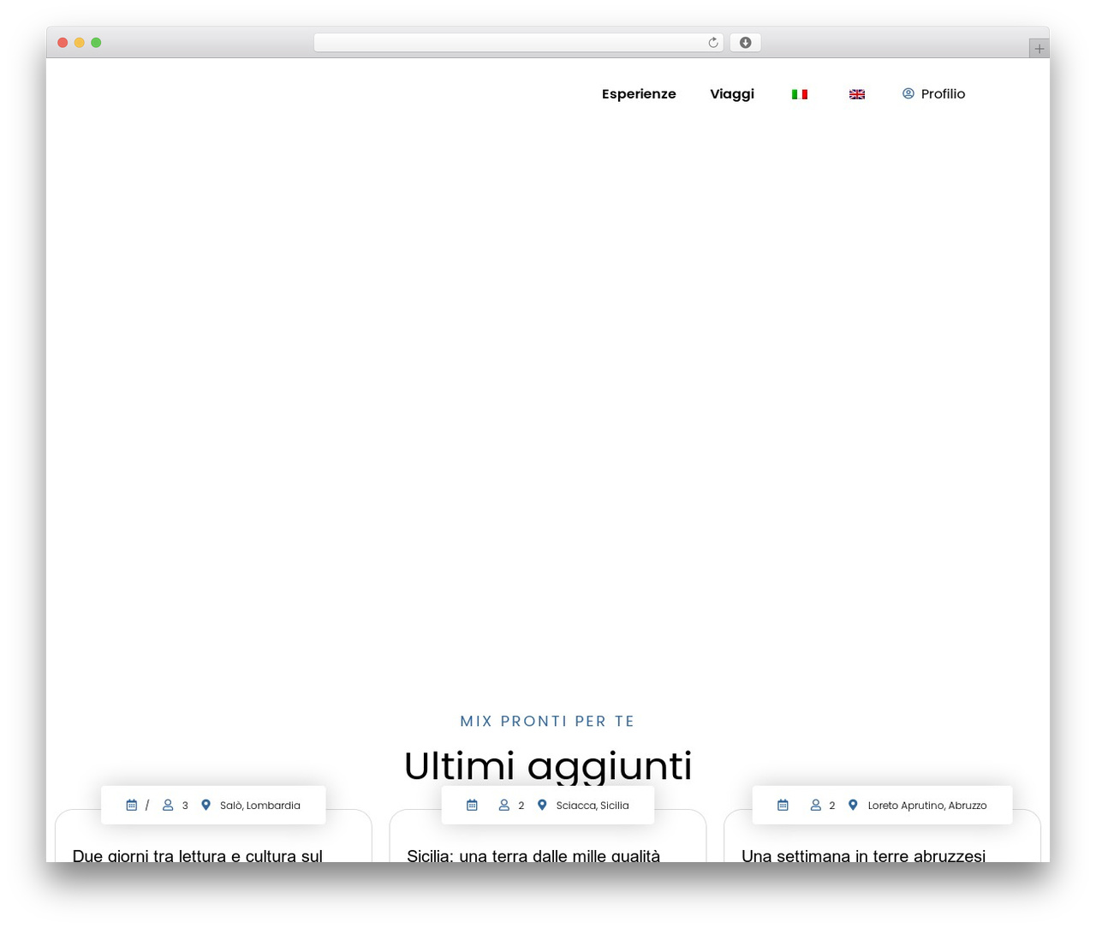
Task: Click the location pin beside Salò, Lombardia
Action: click(205, 805)
